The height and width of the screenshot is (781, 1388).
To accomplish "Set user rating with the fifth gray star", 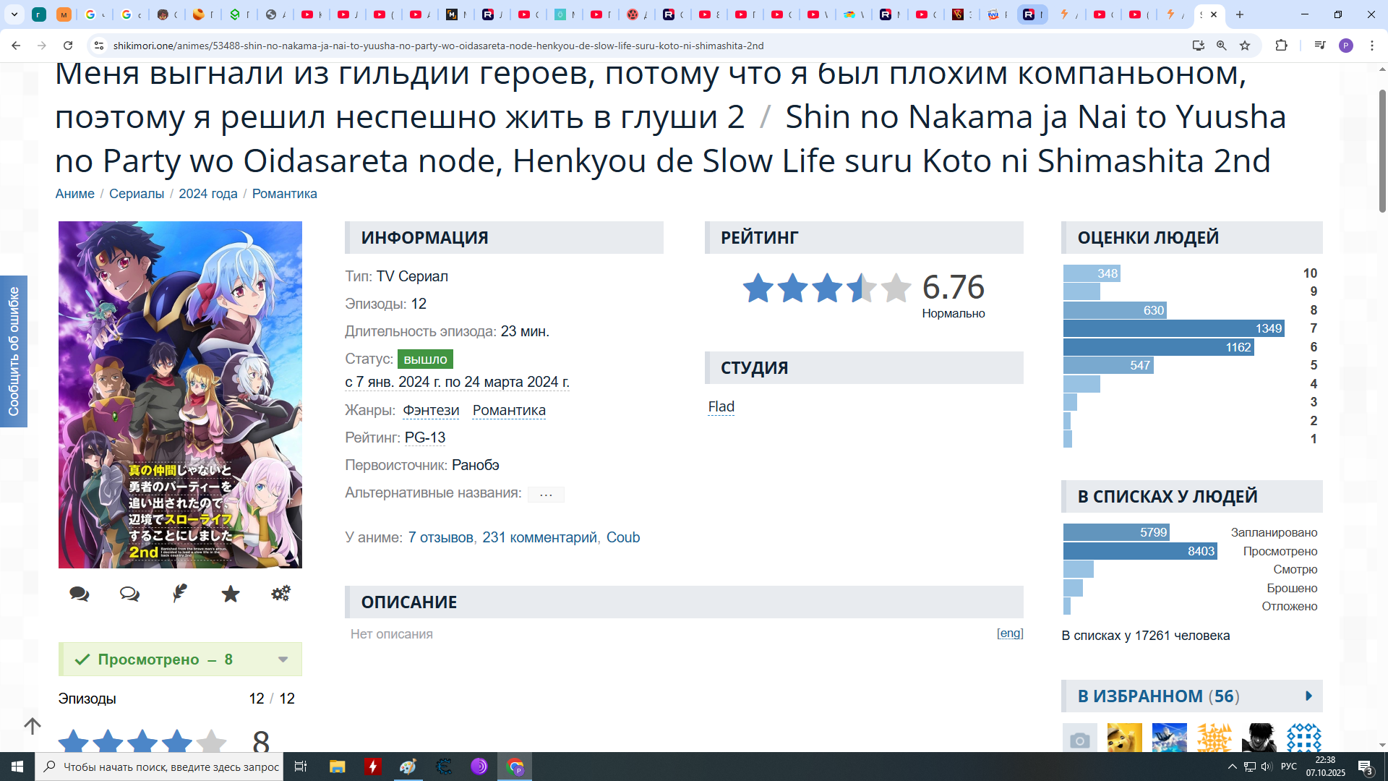I will point(211,741).
